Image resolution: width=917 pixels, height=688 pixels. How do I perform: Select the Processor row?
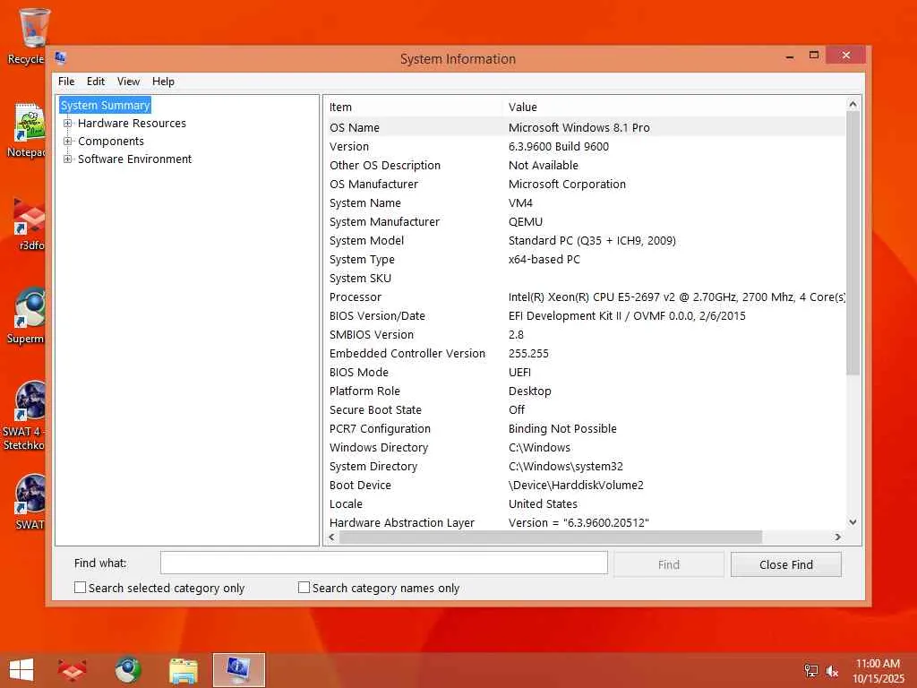[585, 297]
